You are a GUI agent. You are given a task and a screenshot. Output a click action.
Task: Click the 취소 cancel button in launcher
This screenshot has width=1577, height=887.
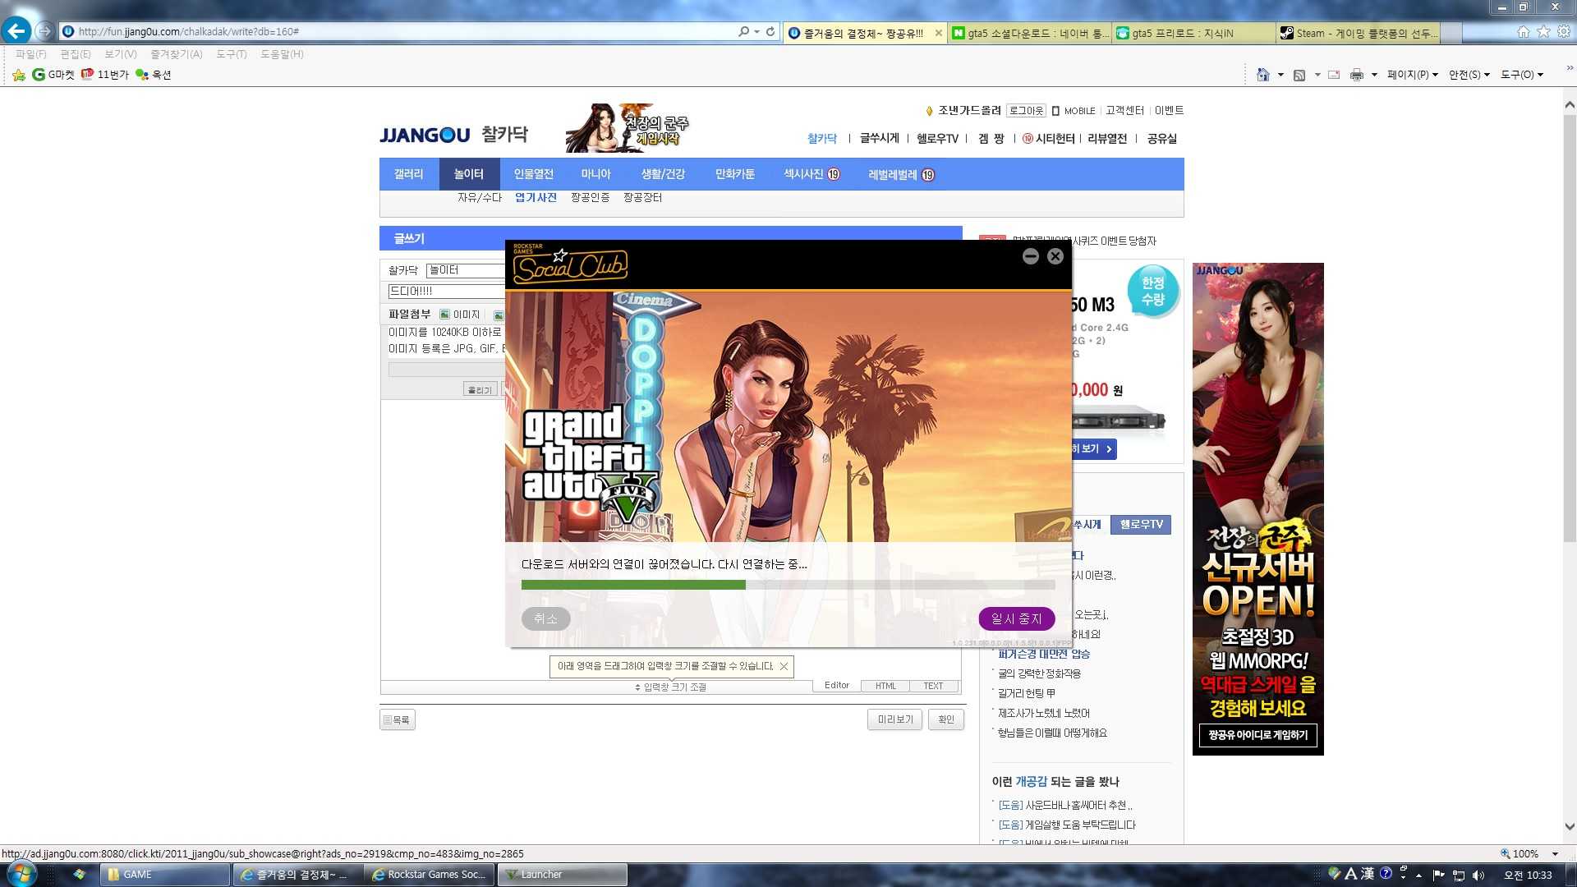click(x=545, y=618)
